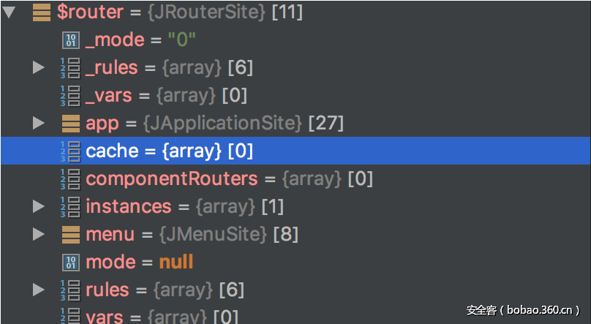Expand the instances array node
This screenshot has height=324, width=591.
[x=39, y=207]
